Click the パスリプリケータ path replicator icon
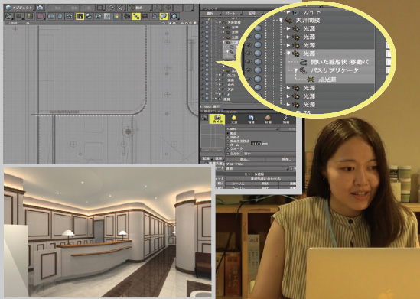The image size is (420, 299). (303, 70)
